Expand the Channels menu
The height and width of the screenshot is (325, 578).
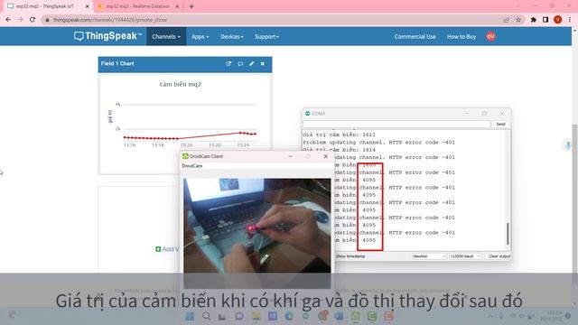166,36
